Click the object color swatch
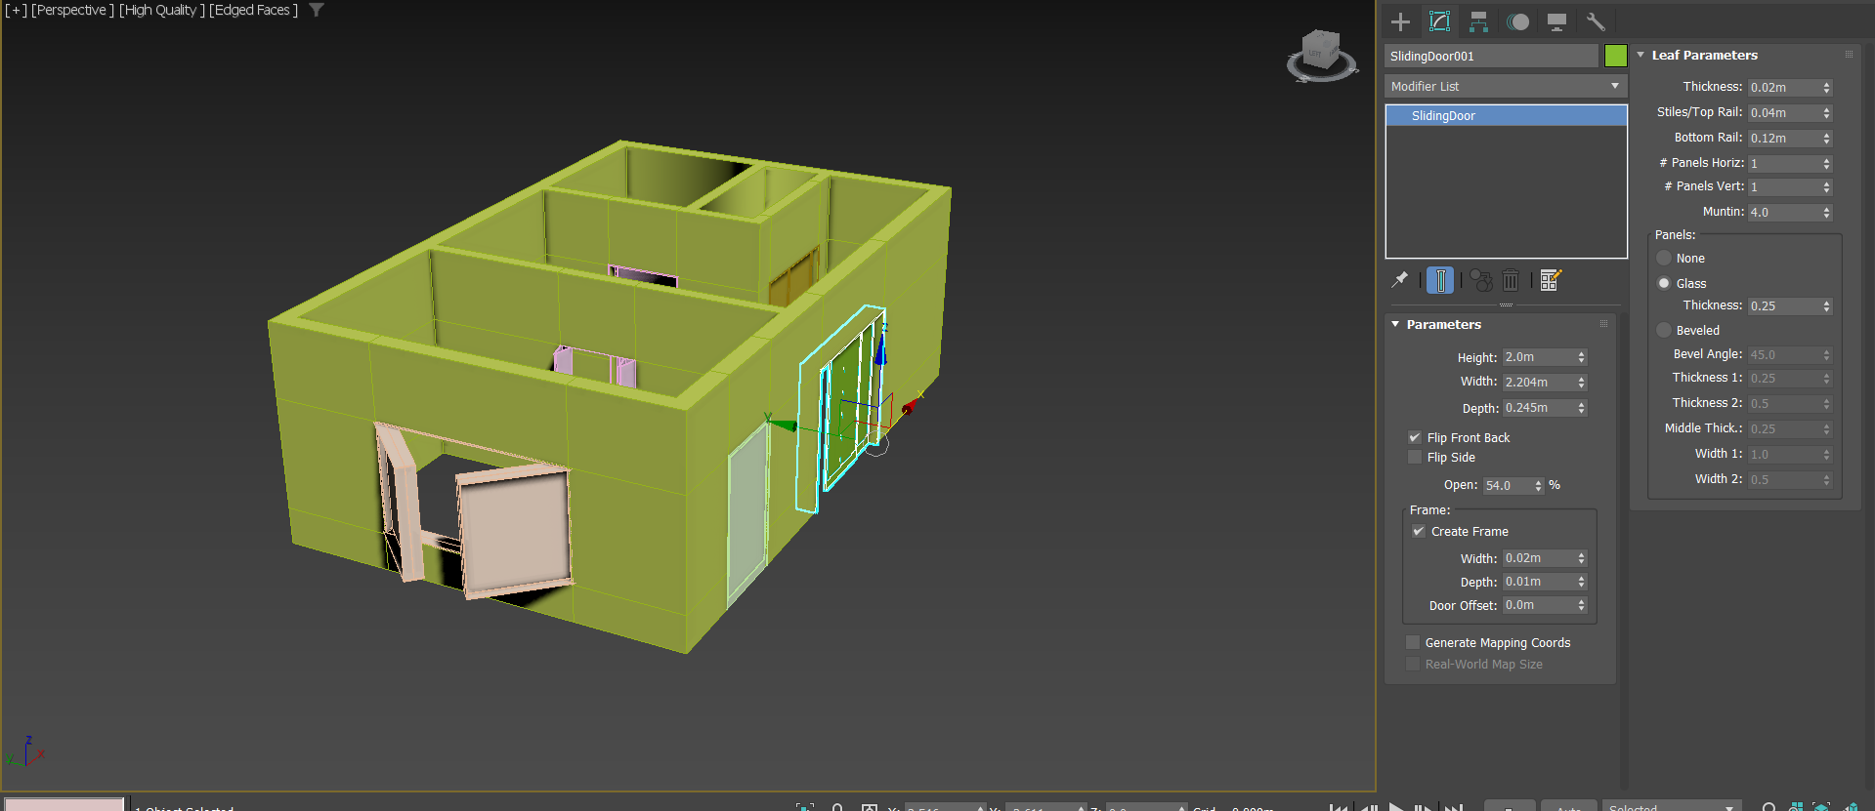The height and width of the screenshot is (811, 1875). click(x=1615, y=56)
